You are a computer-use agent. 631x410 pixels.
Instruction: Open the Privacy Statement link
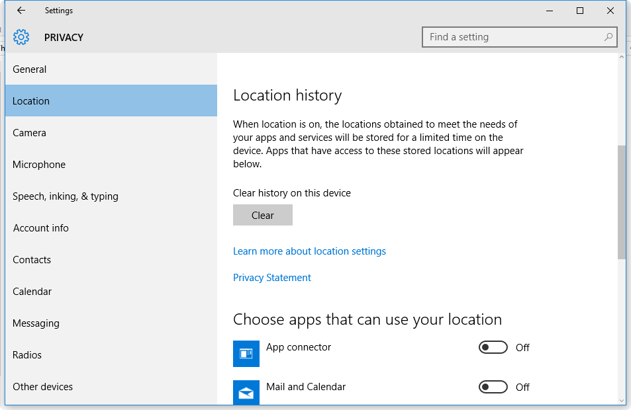pos(272,278)
